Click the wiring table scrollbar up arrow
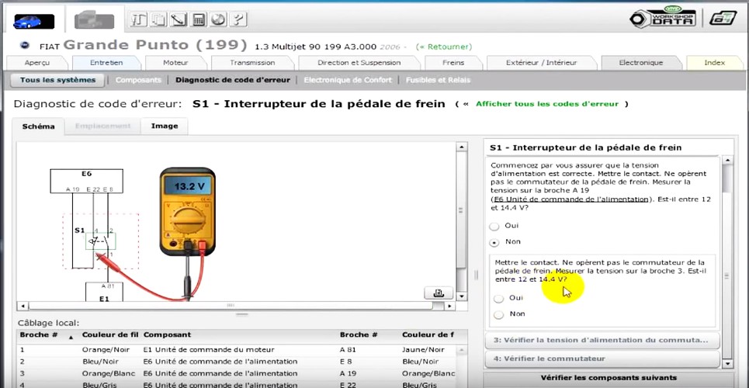Screen dimensions: 749x388 [462, 350]
